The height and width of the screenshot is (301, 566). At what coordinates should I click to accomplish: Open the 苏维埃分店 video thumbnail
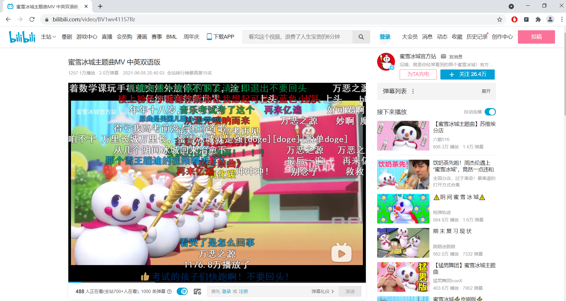pyautogui.click(x=403, y=136)
